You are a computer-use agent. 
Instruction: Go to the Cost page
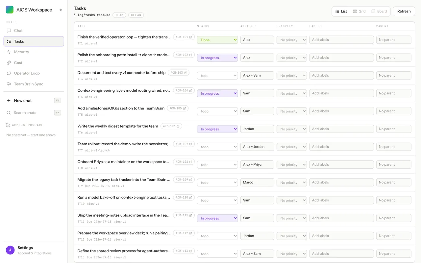pyautogui.click(x=34, y=63)
